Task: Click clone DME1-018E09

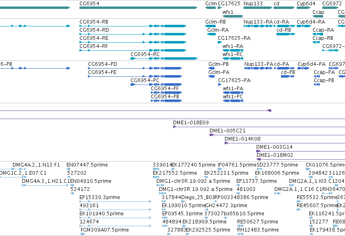Action: [x=259, y=127]
